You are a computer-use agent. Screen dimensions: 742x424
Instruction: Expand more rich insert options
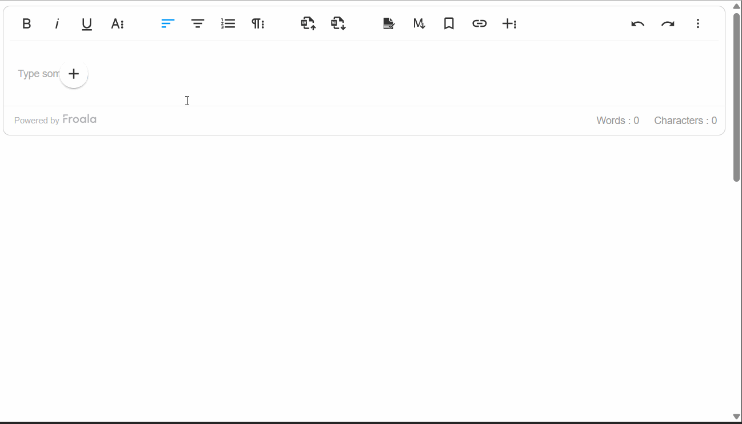509,24
